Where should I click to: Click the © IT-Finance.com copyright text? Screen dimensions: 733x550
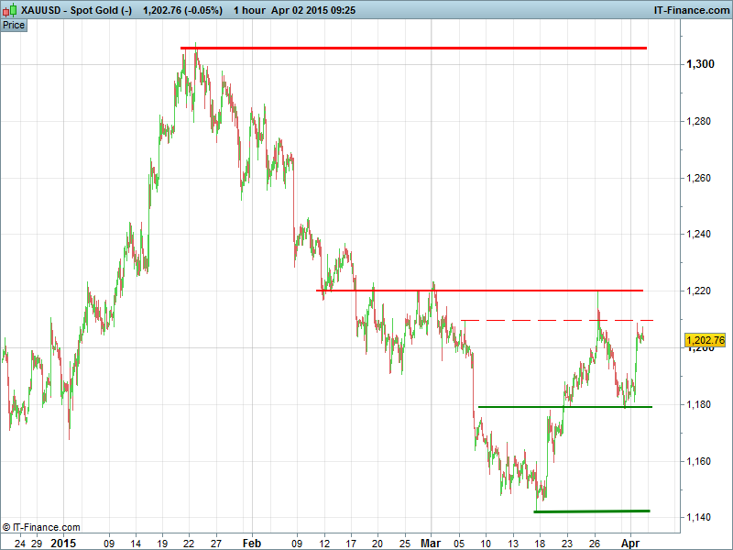tap(41, 527)
